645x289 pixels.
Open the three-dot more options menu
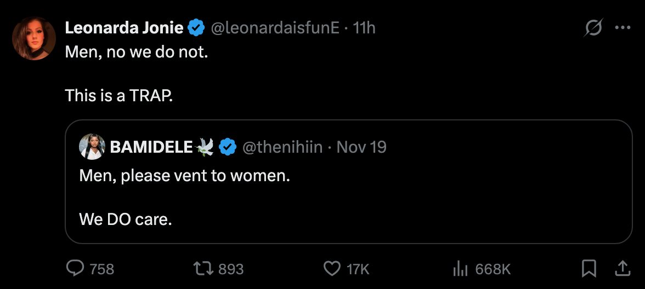(x=623, y=28)
